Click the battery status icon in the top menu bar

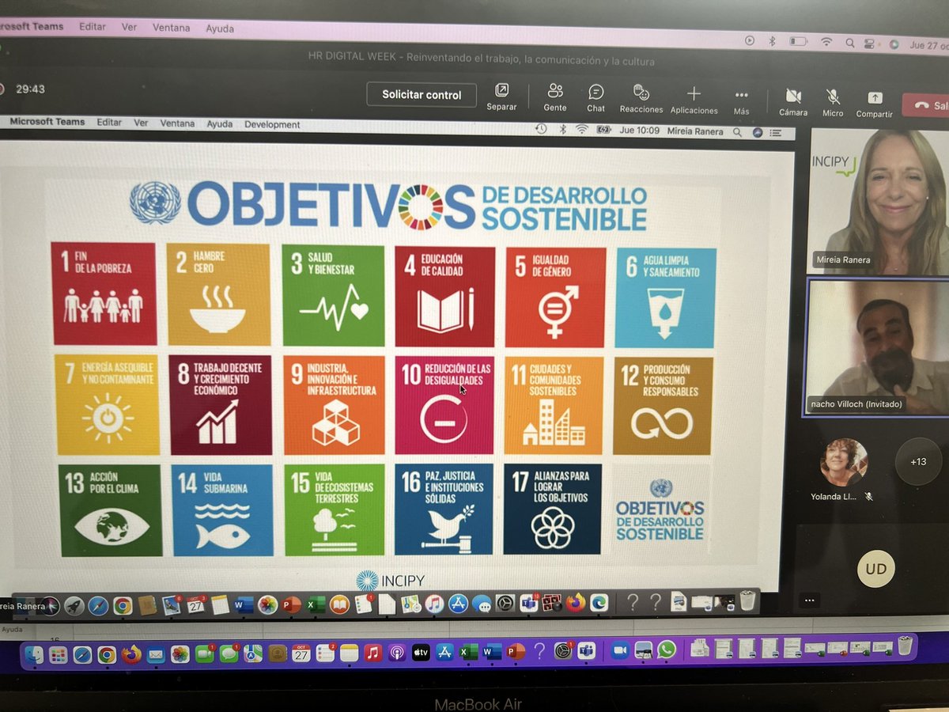798,41
